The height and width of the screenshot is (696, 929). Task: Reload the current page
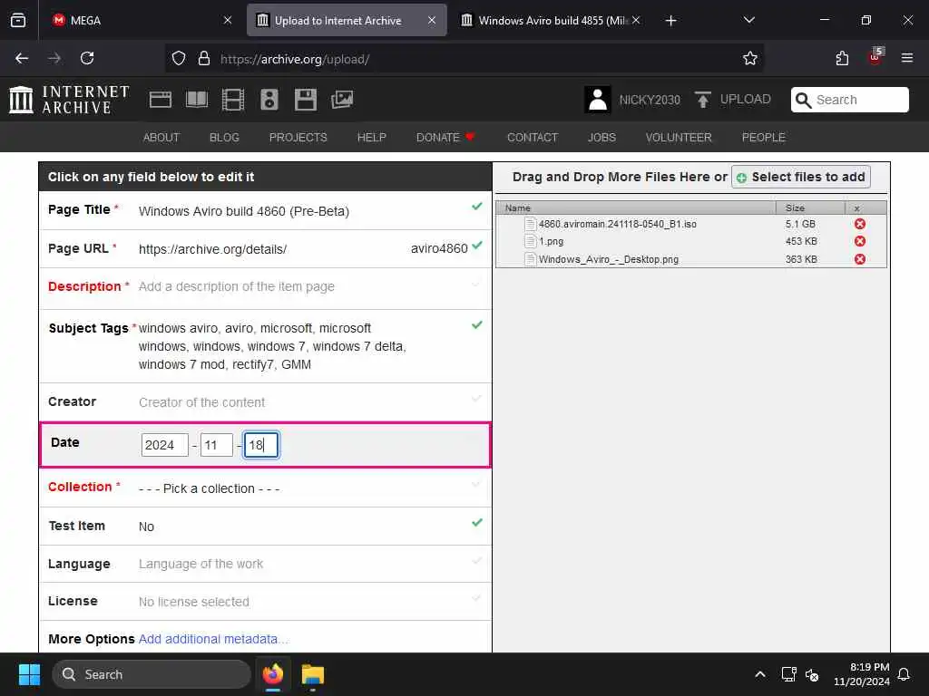(x=87, y=58)
